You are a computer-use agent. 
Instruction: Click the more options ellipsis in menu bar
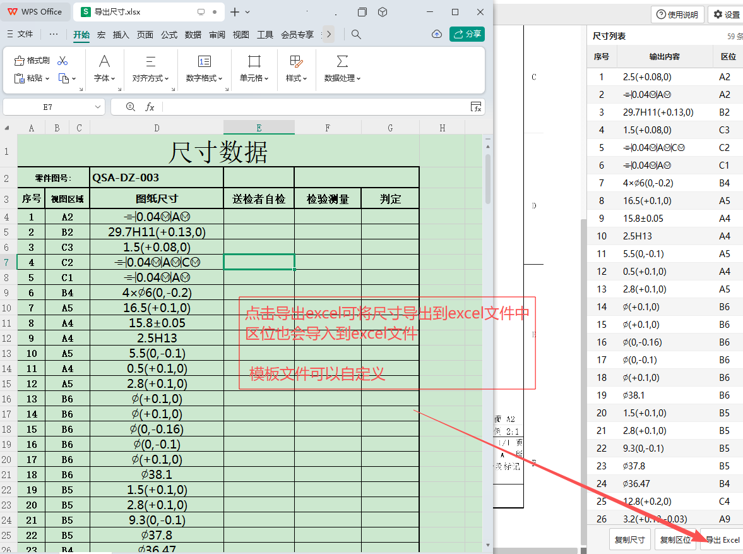click(x=54, y=34)
